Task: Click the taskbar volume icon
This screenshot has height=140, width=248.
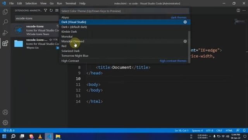Action: coord(227,136)
